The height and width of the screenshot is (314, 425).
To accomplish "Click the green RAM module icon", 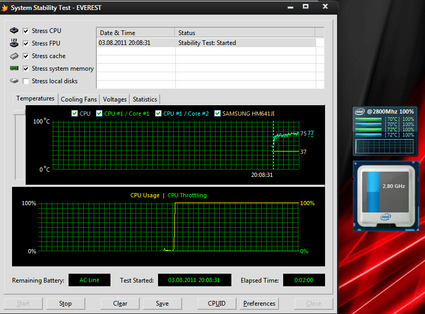I will tap(14, 68).
